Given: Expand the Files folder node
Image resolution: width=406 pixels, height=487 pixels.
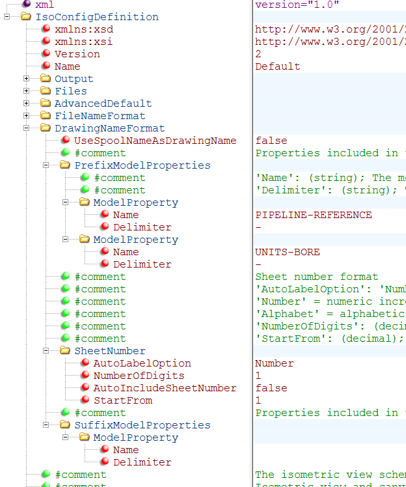Looking at the screenshot, I should coord(27,91).
